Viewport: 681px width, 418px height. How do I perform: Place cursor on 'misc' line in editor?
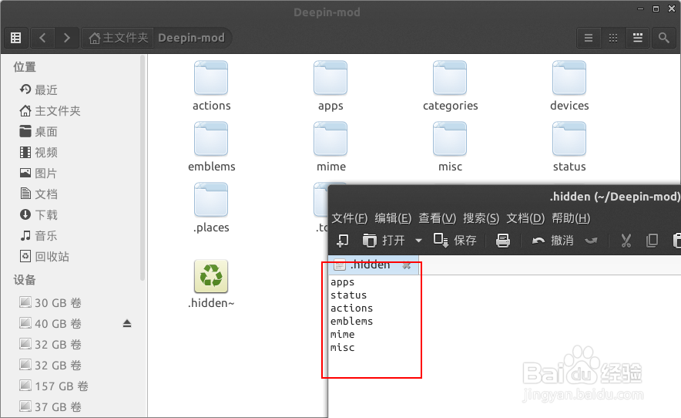coord(343,348)
